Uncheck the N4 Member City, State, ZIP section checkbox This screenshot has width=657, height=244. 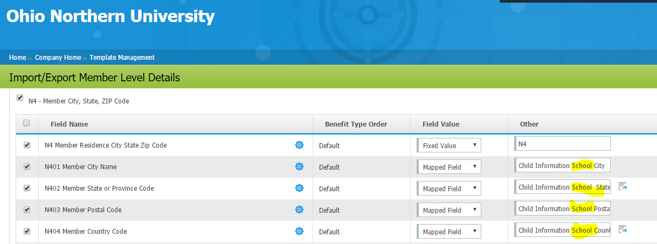point(20,98)
